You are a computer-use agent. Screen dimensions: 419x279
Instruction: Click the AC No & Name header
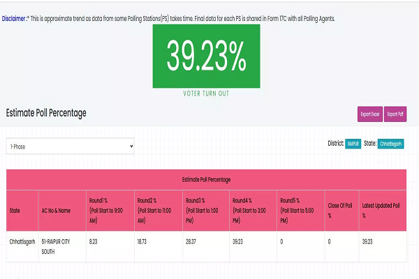57,210
